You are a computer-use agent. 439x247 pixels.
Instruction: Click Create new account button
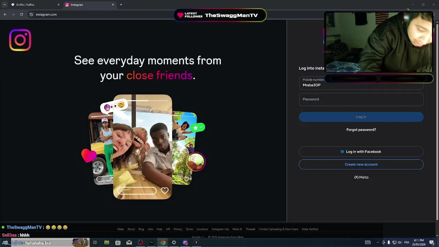pyautogui.click(x=361, y=164)
